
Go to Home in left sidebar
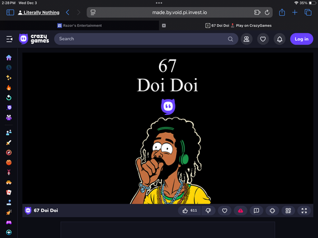pos(9,58)
